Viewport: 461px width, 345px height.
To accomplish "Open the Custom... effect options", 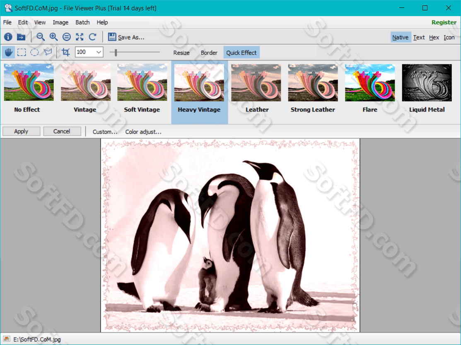I will (105, 132).
